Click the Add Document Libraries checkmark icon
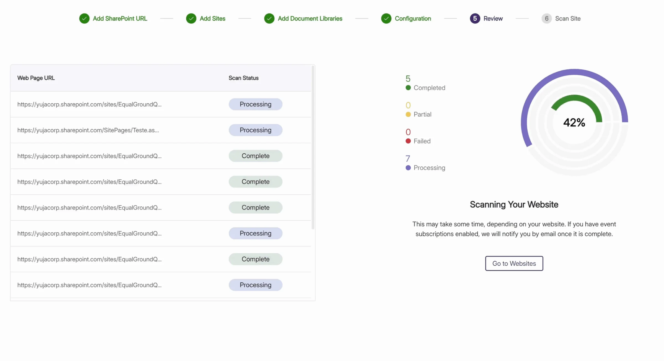664x361 pixels. pyautogui.click(x=269, y=19)
